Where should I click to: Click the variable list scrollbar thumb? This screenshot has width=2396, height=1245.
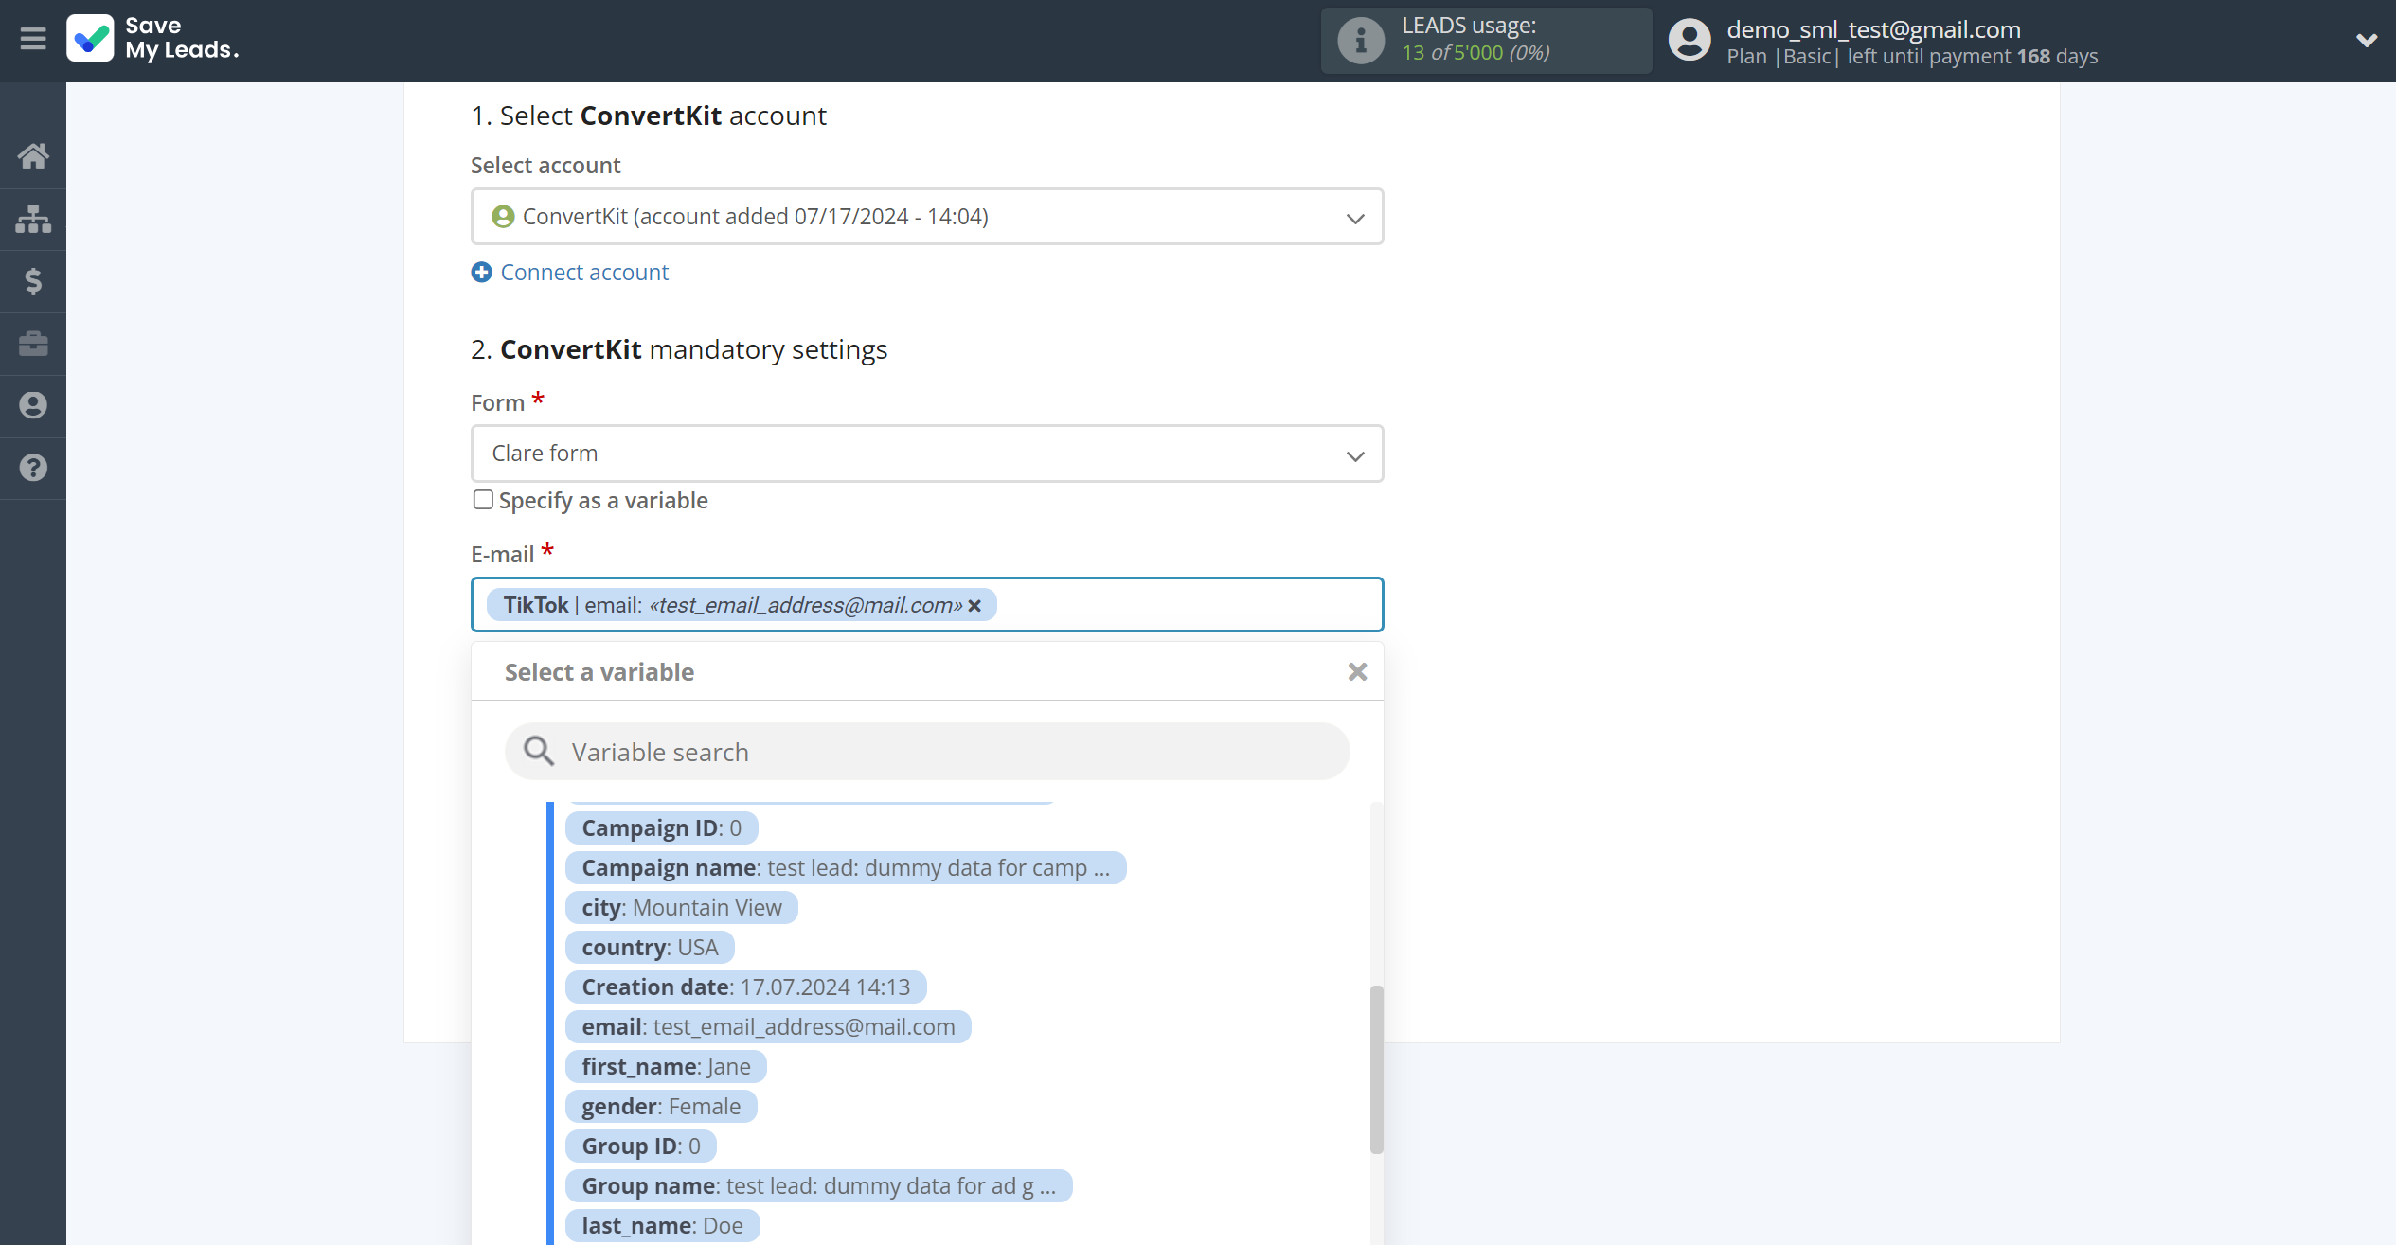click(1377, 1070)
